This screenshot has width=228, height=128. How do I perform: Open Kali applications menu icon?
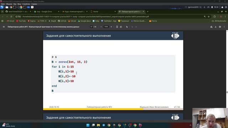pyautogui.click(x=2, y=7)
